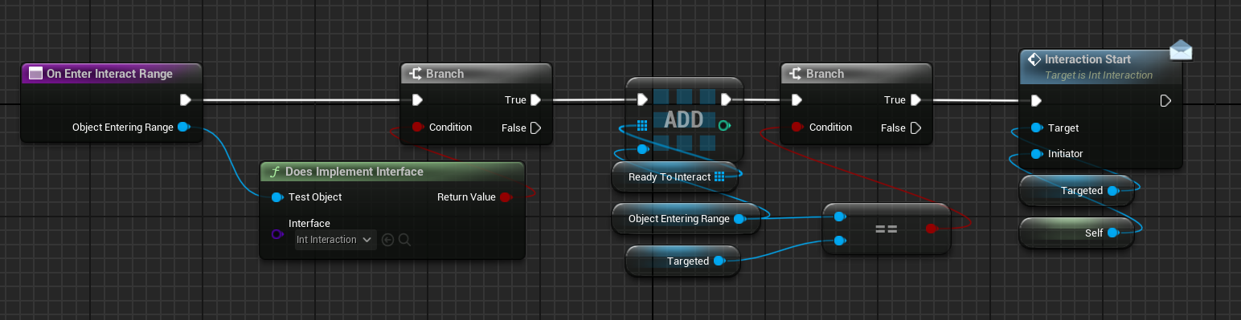1241x320 pixels.
Task: Click Interface class input pin
Action: click(277, 234)
